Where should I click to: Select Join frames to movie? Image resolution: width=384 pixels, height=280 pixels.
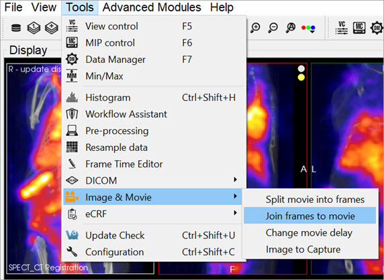[x=309, y=216]
